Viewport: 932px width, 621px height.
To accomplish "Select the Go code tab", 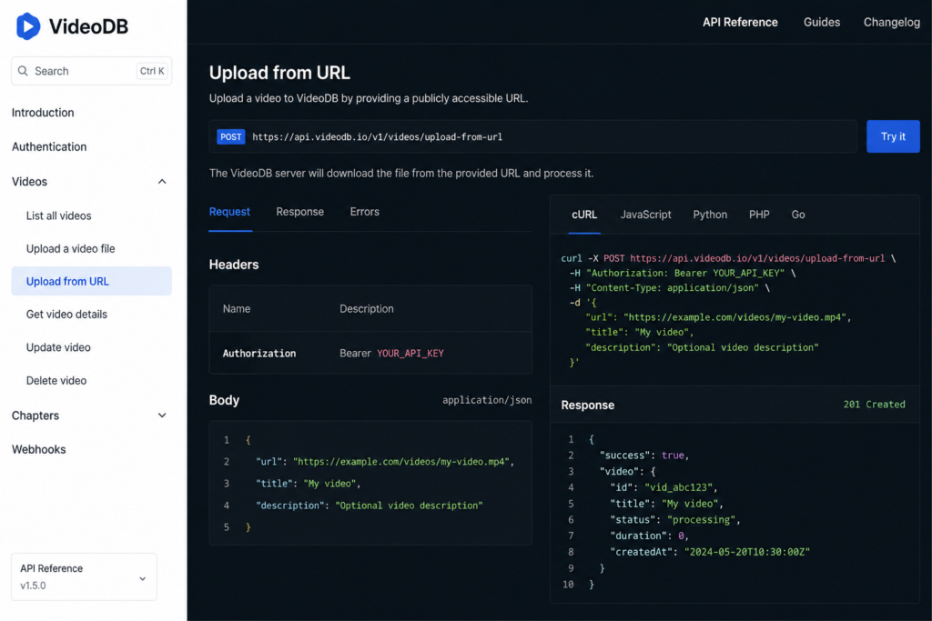I will pyautogui.click(x=798, y=215).
